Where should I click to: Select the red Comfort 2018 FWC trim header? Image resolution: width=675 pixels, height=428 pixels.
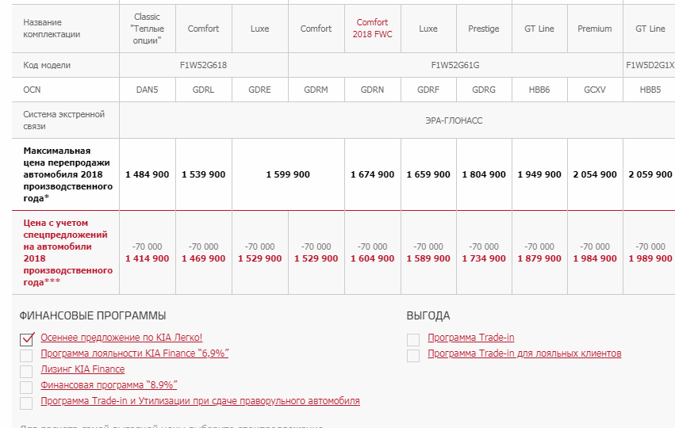coord(372,29)
